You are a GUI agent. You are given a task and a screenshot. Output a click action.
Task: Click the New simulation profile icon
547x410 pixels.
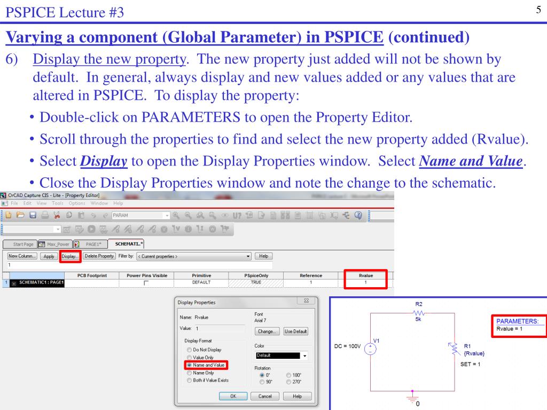click(x=67, y=229)
